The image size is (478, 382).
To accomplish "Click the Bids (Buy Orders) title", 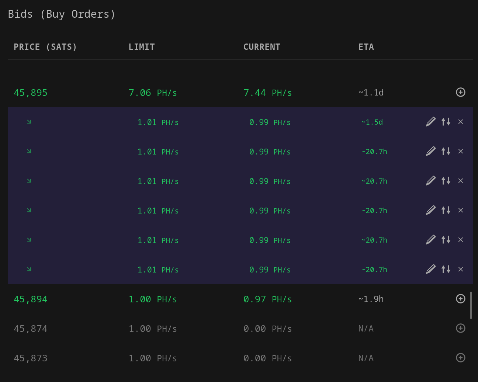I will click(62, 14).
